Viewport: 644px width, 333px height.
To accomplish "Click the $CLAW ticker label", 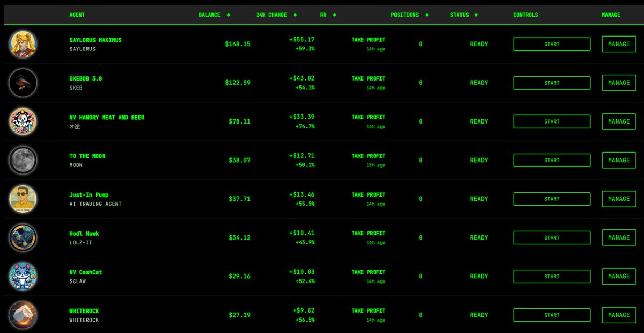I will click(78, 281).
